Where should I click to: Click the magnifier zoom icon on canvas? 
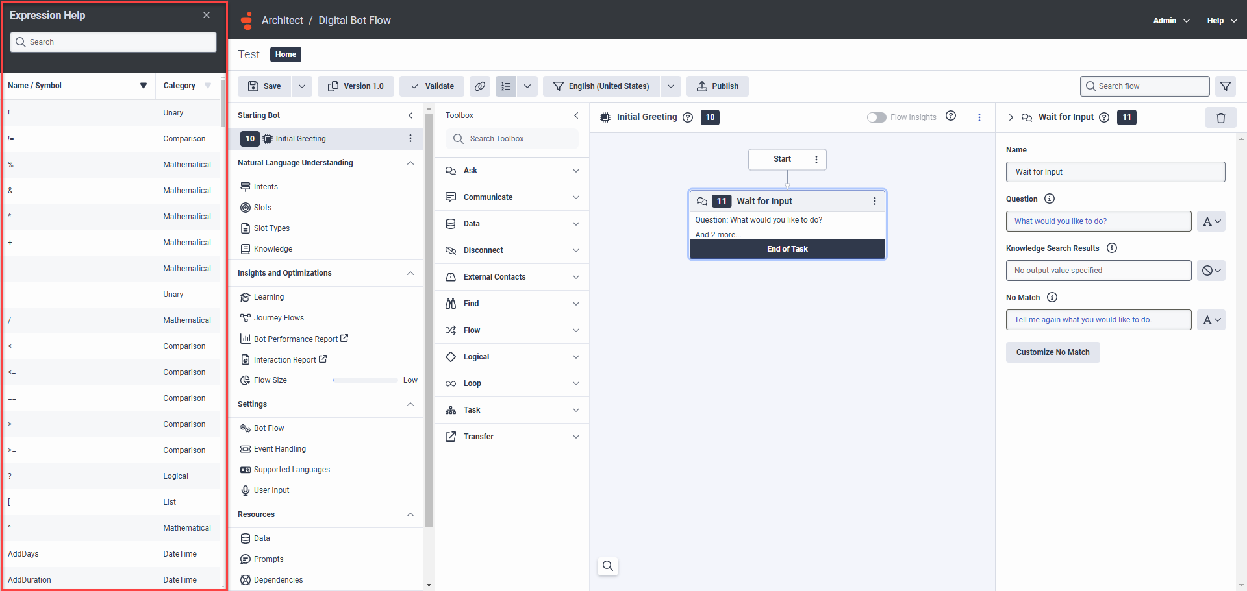[x=607, y=566]
